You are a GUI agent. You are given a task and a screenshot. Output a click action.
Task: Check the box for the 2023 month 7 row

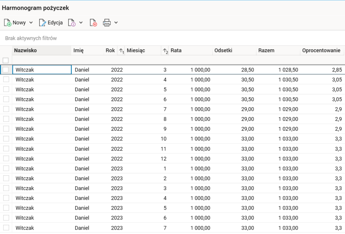coord(6,227)
